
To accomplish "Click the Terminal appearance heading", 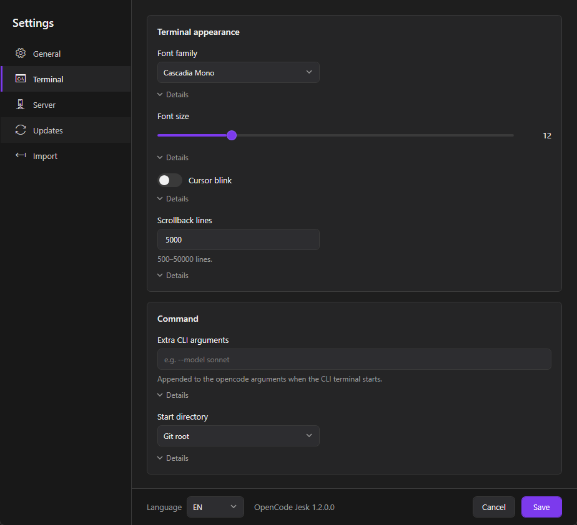I will pos(199,32).
